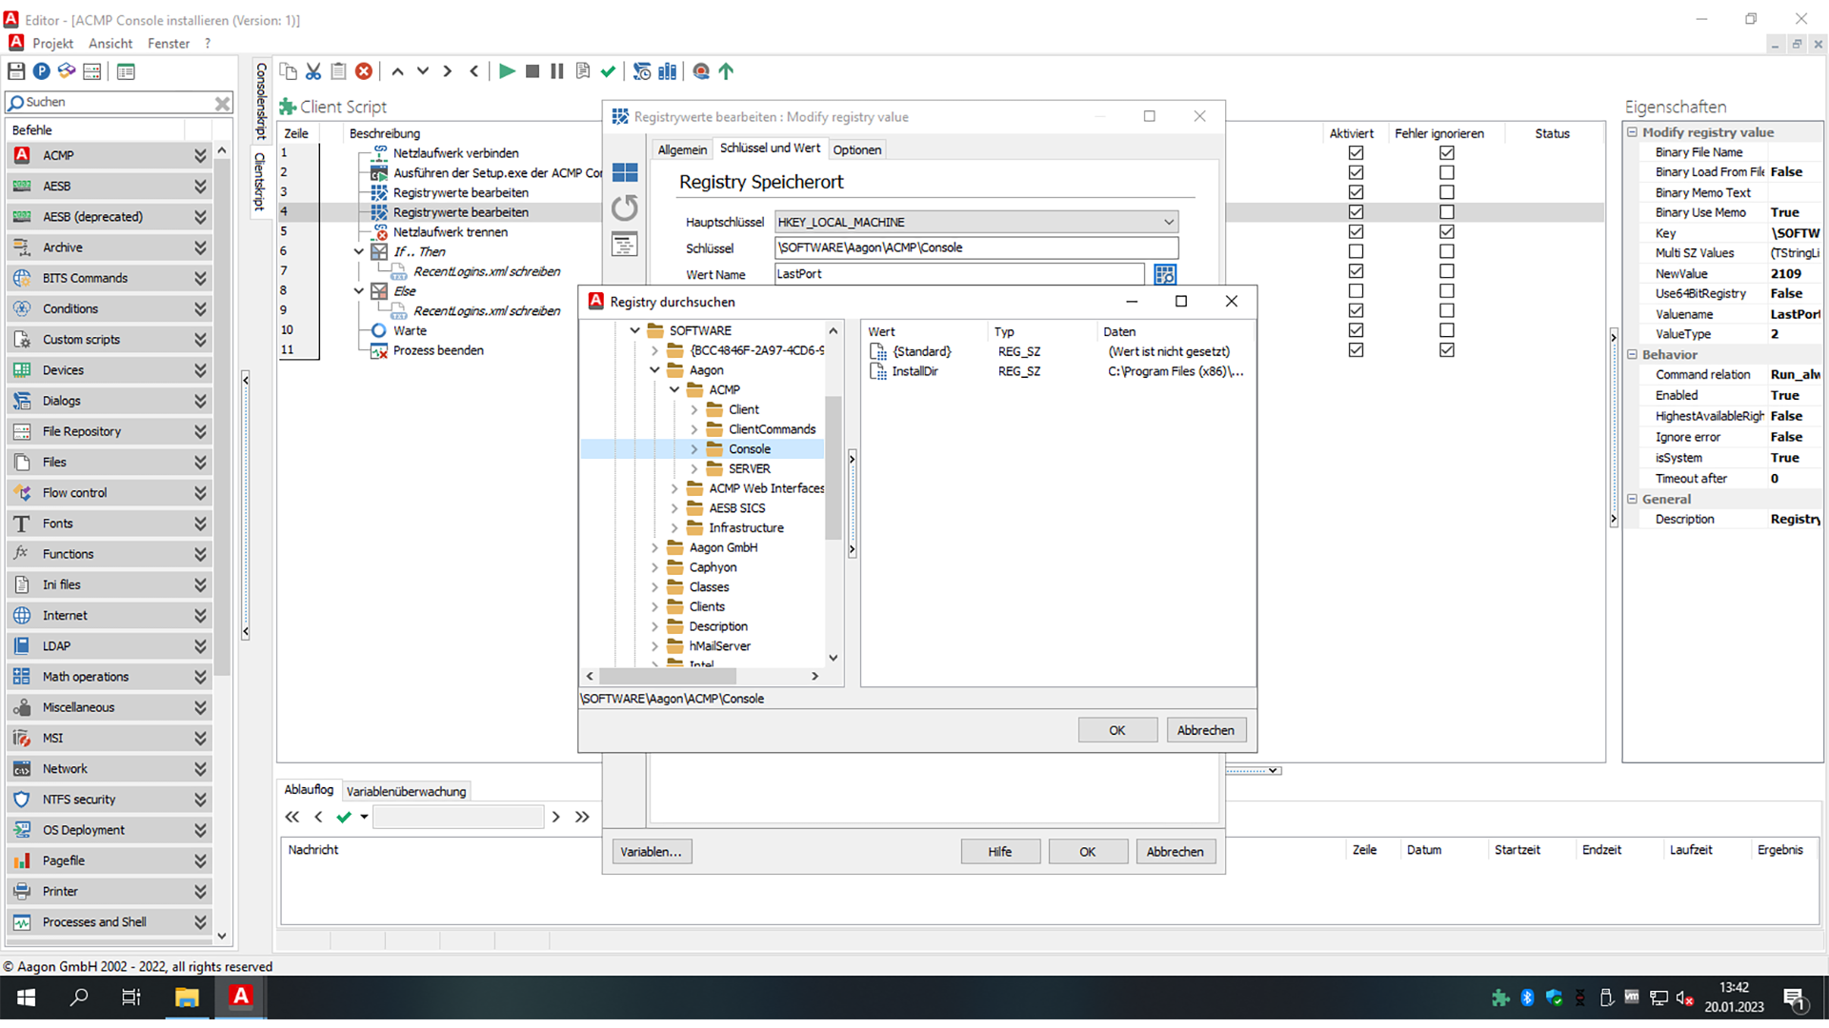1829x1028 pixels.
Task: Click Abbrechen in Registry durchsuchen dialog
Action: pyautogui.click(x=1205, y=730)
